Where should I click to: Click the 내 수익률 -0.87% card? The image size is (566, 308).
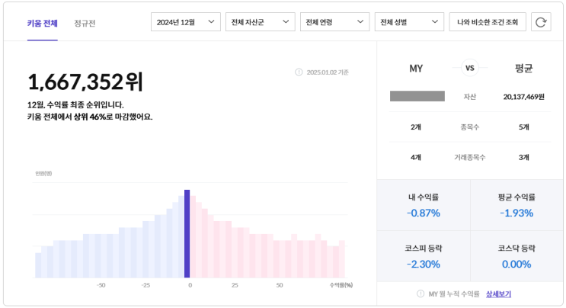[x=424, y=205]
